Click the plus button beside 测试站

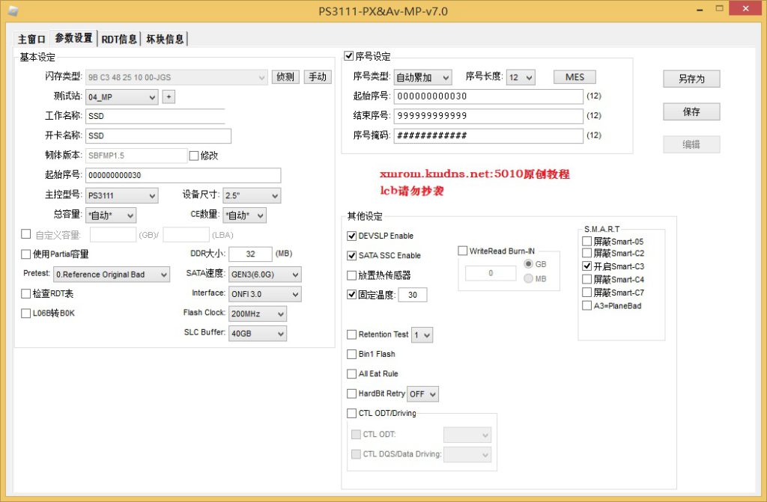tap(169, 97)
